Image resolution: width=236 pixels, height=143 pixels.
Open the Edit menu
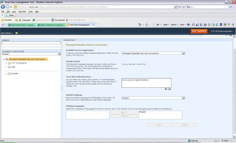(x=8, y=11)
